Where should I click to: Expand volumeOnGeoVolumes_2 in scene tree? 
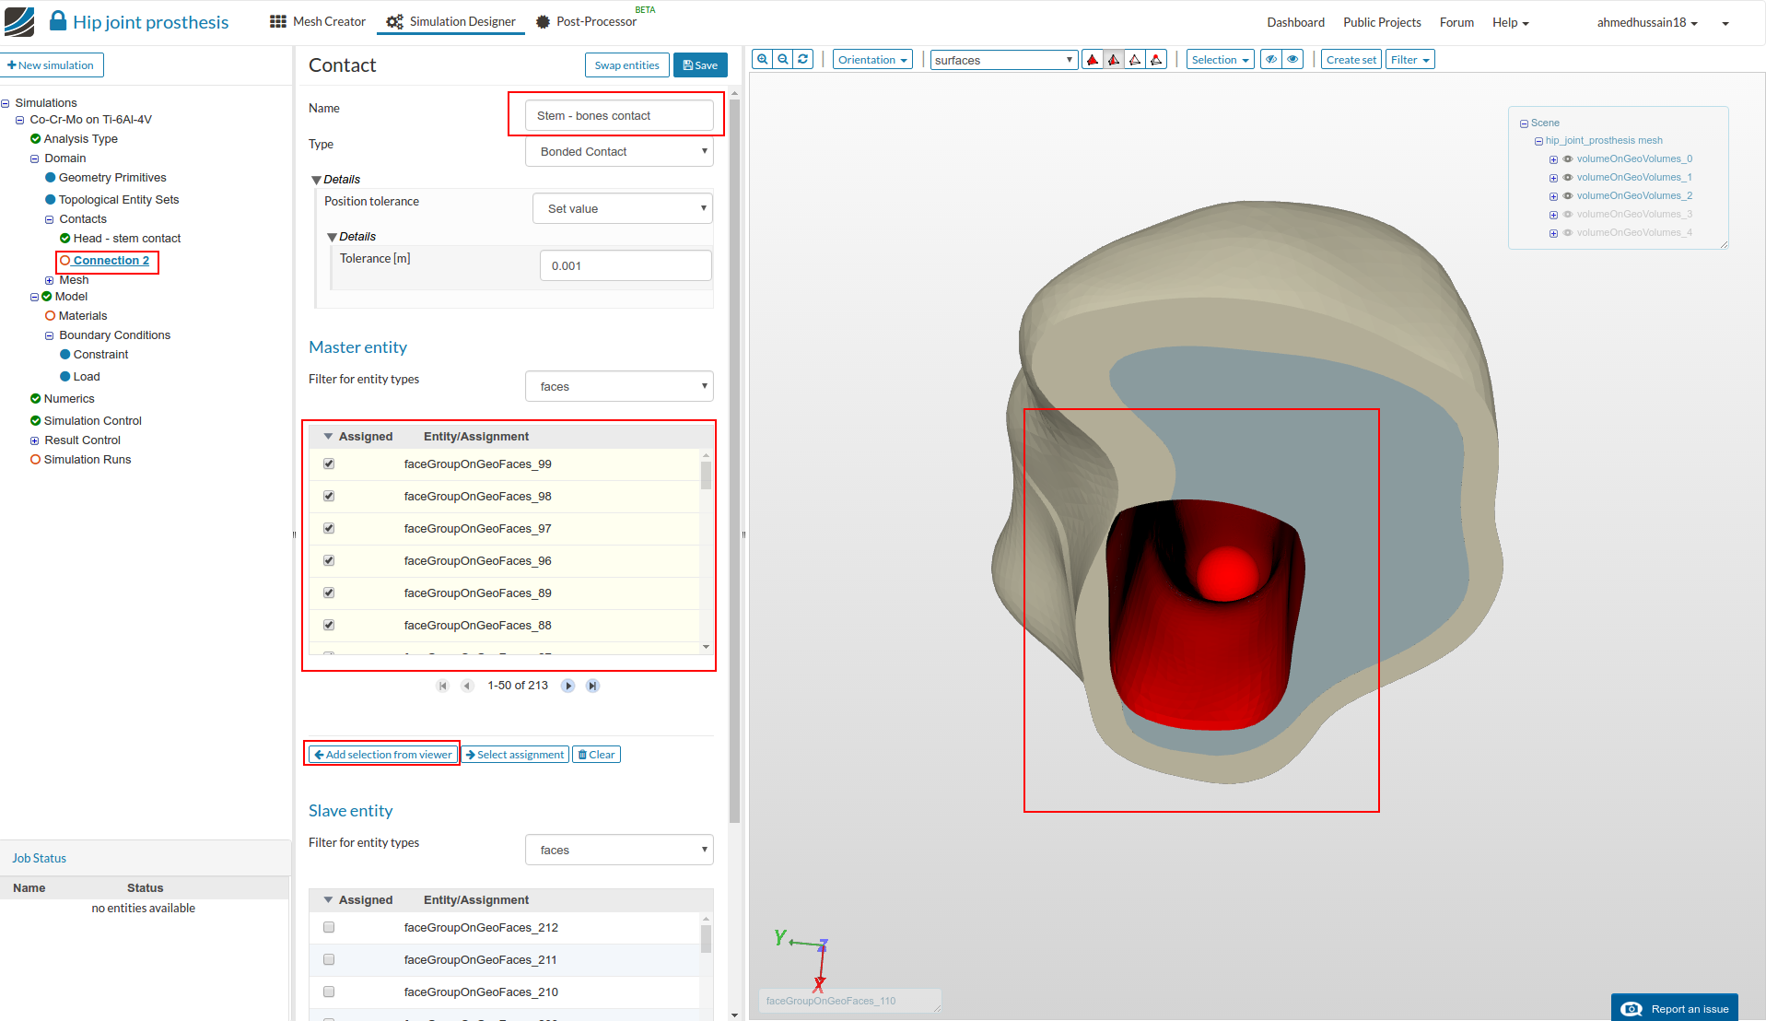pyautogui.click(x=1553, y=196)
